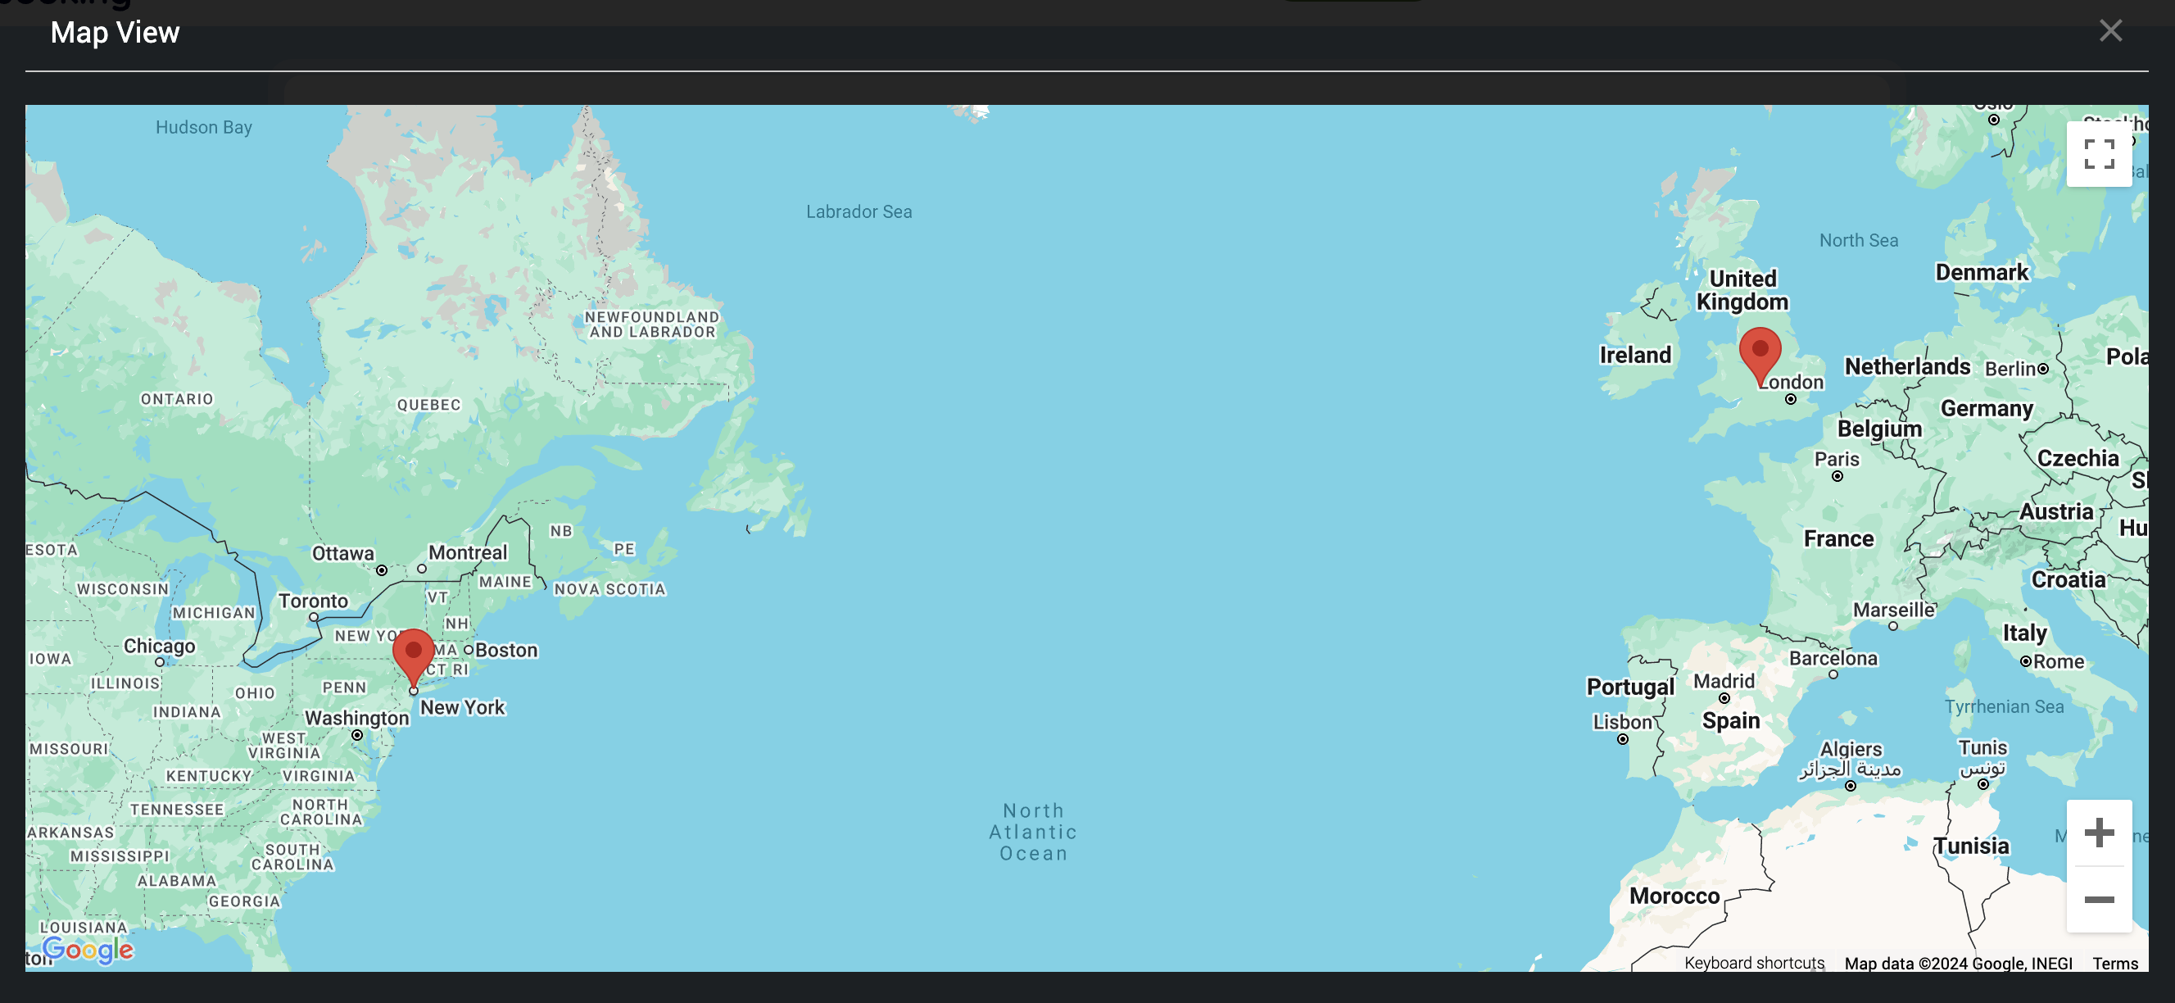Click the Boston city label
This screenshot has width=2175, height=1003.
(505, 650)
